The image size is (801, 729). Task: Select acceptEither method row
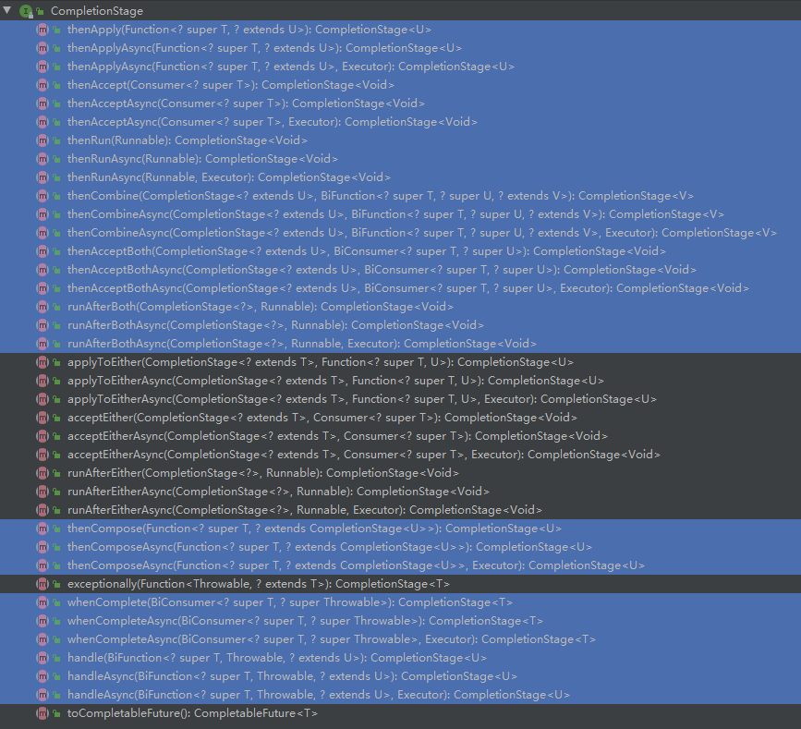pyautogui.click(x=322, y=418)
